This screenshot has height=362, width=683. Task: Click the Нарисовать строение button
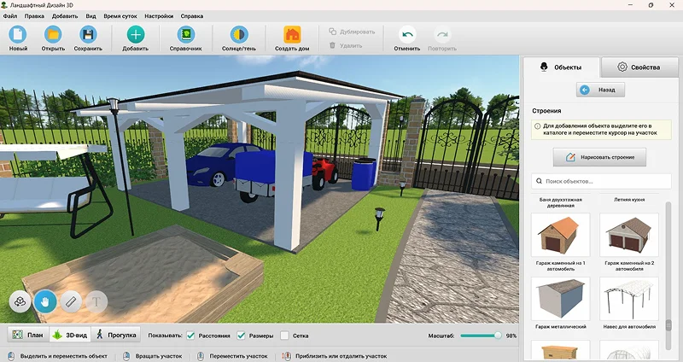pos(600,157)
